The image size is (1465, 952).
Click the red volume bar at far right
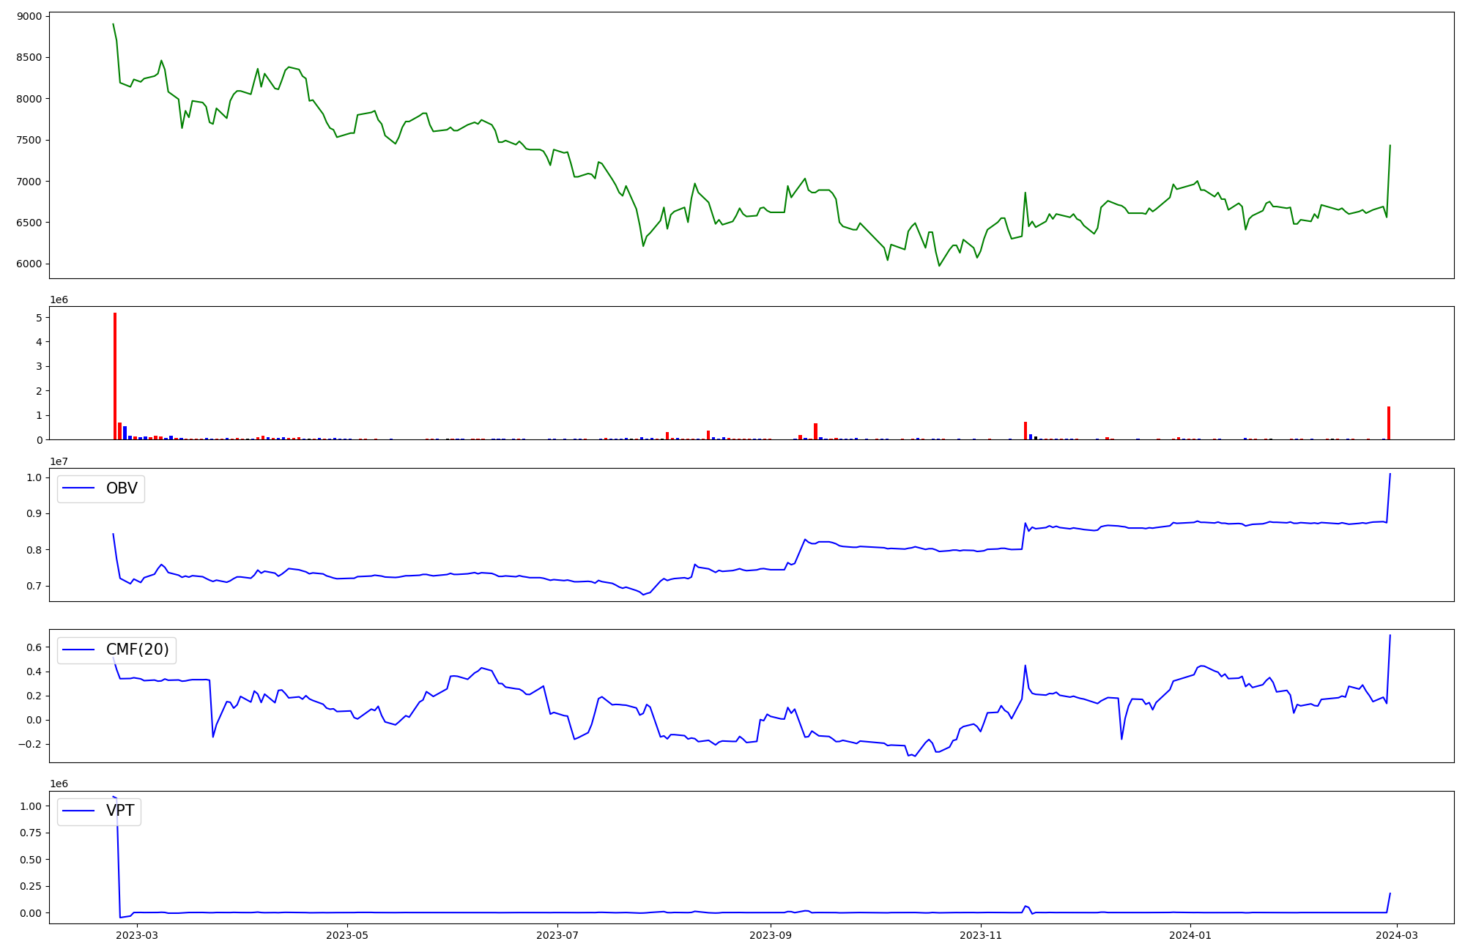[1389, 423]
